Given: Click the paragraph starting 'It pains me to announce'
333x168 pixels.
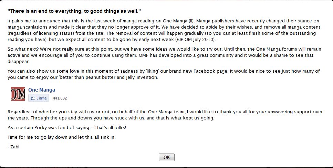Looking at the screenshot, I should pyautogui.click(x=164, y=30).
